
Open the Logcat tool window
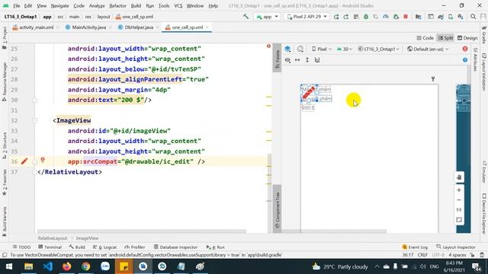pyautogui.click(x=104, y=247)
